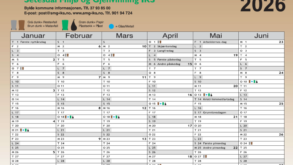The width and height of the screenshot is (293, 165).
Task: Click the green Papir bin legend icon
Action: [65, 25]
